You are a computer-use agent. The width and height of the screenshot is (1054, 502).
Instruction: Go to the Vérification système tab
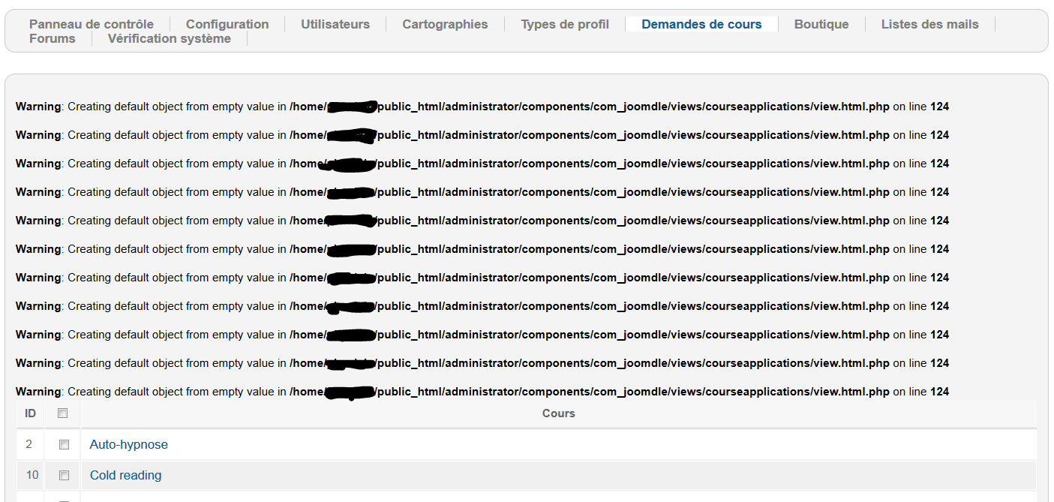click(x=170, y=38)
